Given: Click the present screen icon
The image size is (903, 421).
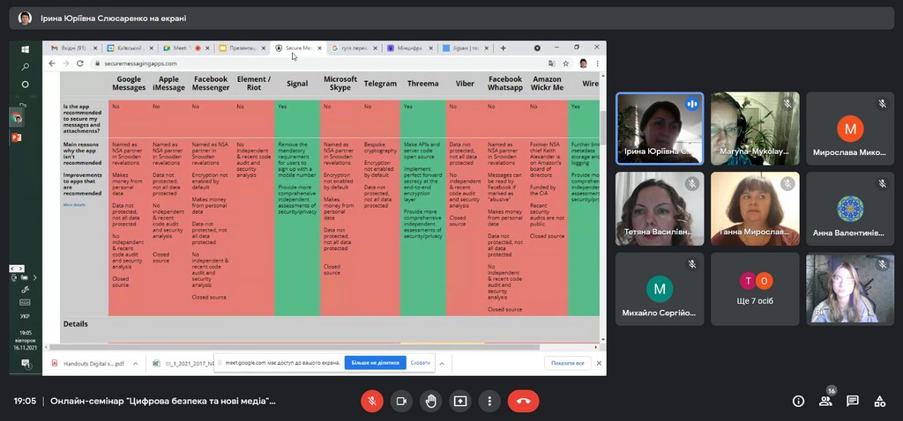Looking at the screenshot, I should click(x=459, y=401).
